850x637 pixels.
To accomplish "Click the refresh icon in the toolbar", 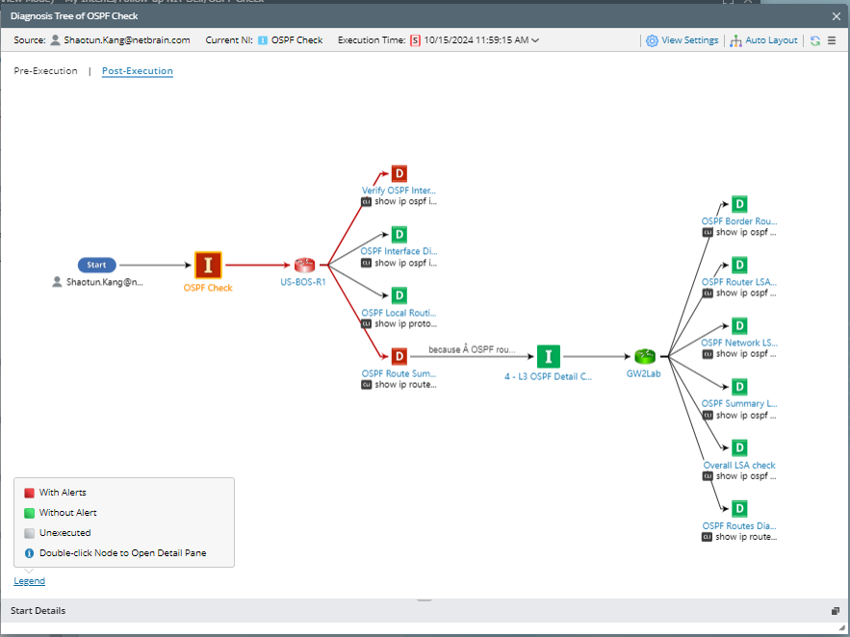I will [x=814, y=40].
